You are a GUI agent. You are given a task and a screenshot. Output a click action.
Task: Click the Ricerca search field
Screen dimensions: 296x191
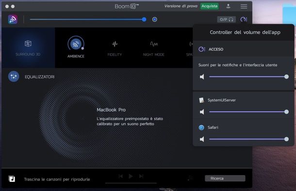click(x=225, y=178)
